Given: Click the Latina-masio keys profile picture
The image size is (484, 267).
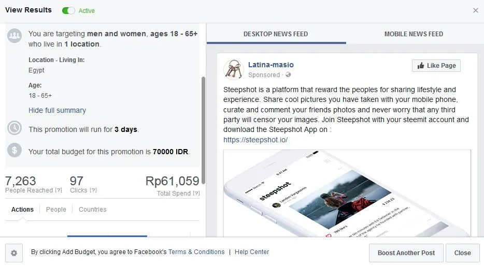Looking at the screenshot, I should pyautogui.click(x=234, y=70).
